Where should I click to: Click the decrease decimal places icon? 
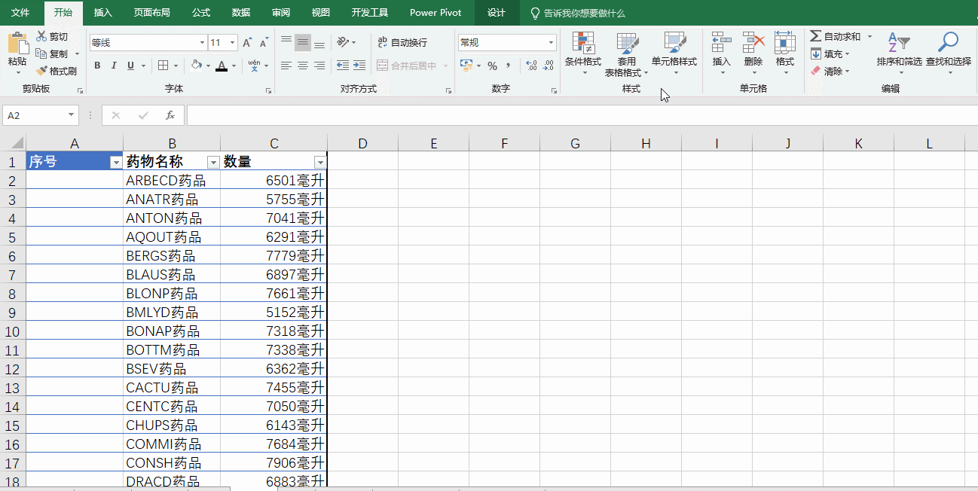point(548,66)
